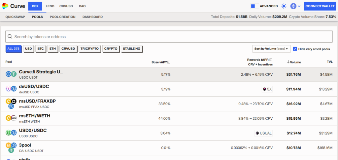Go to DASHBOARD page

point(92,17)
